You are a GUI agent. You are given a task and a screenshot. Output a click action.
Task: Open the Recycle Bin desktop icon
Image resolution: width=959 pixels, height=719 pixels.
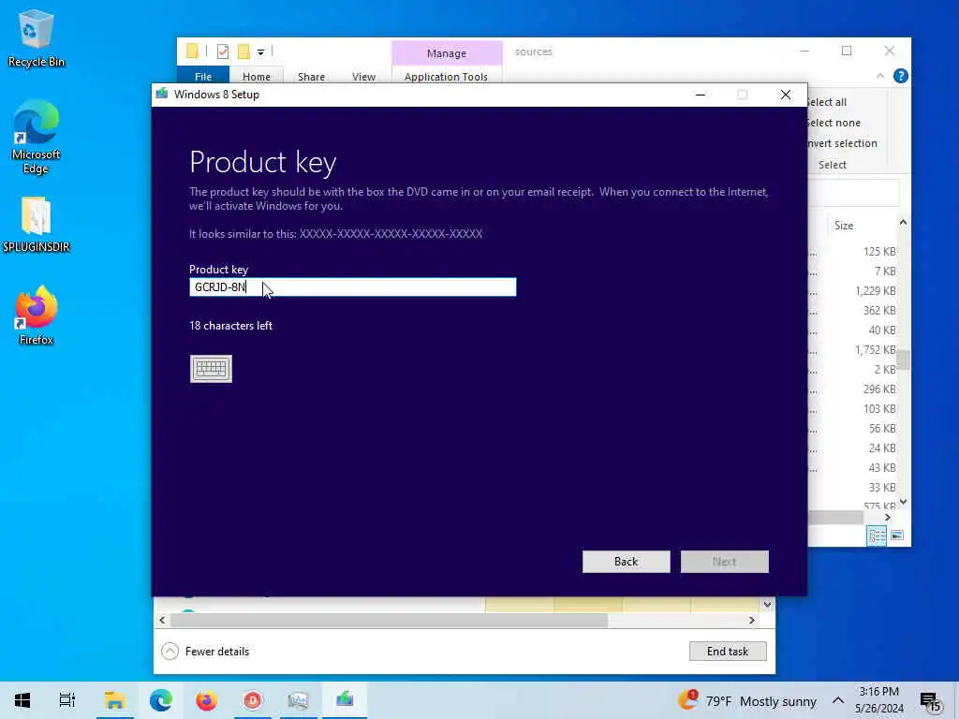point(37,37)
